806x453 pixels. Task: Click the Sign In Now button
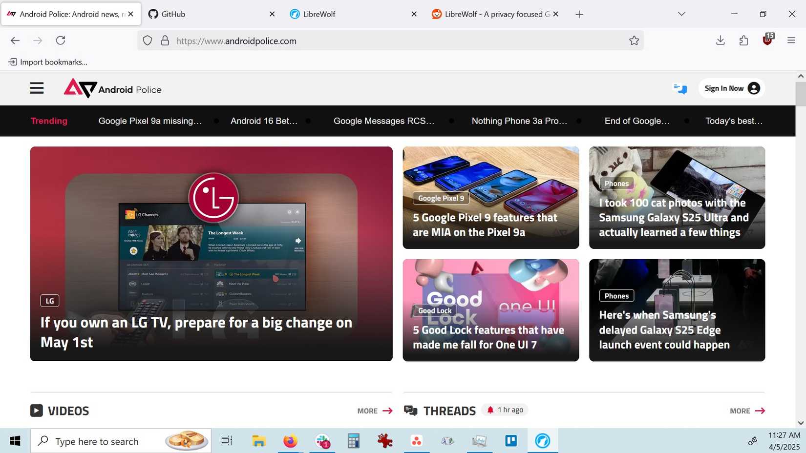point(731,88)
